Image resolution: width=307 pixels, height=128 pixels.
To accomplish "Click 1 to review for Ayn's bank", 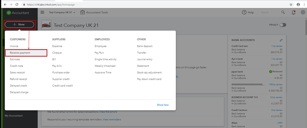I will [x=277, y=59].
